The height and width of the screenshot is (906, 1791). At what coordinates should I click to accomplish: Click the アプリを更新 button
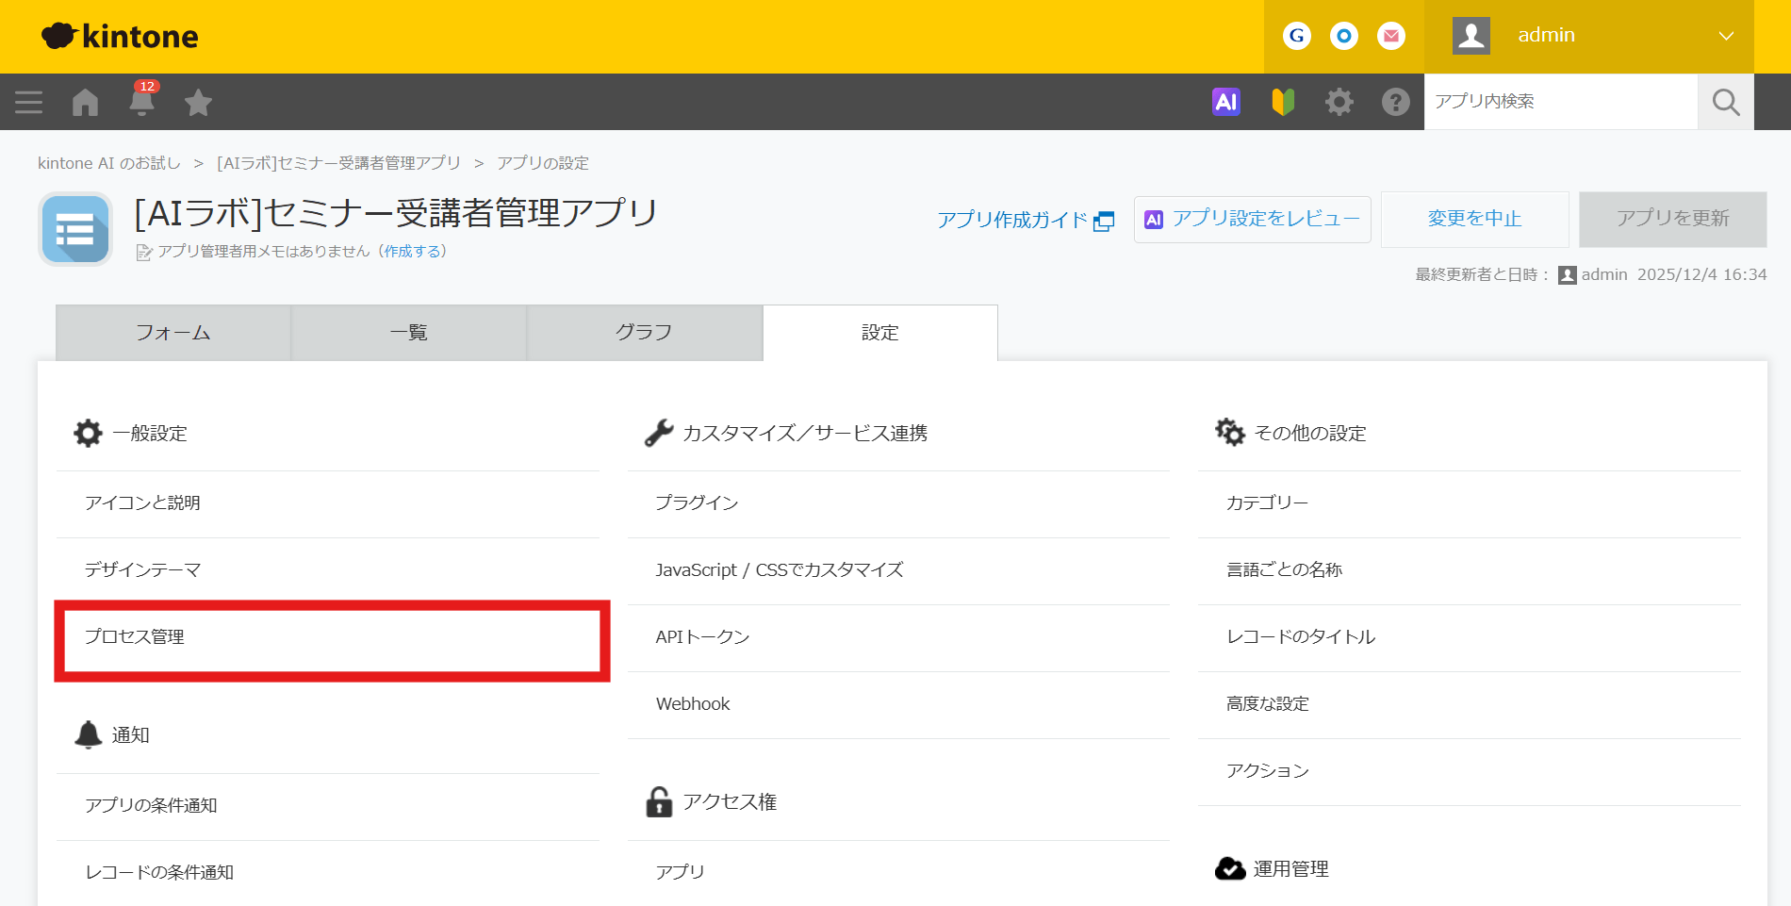1672,219
